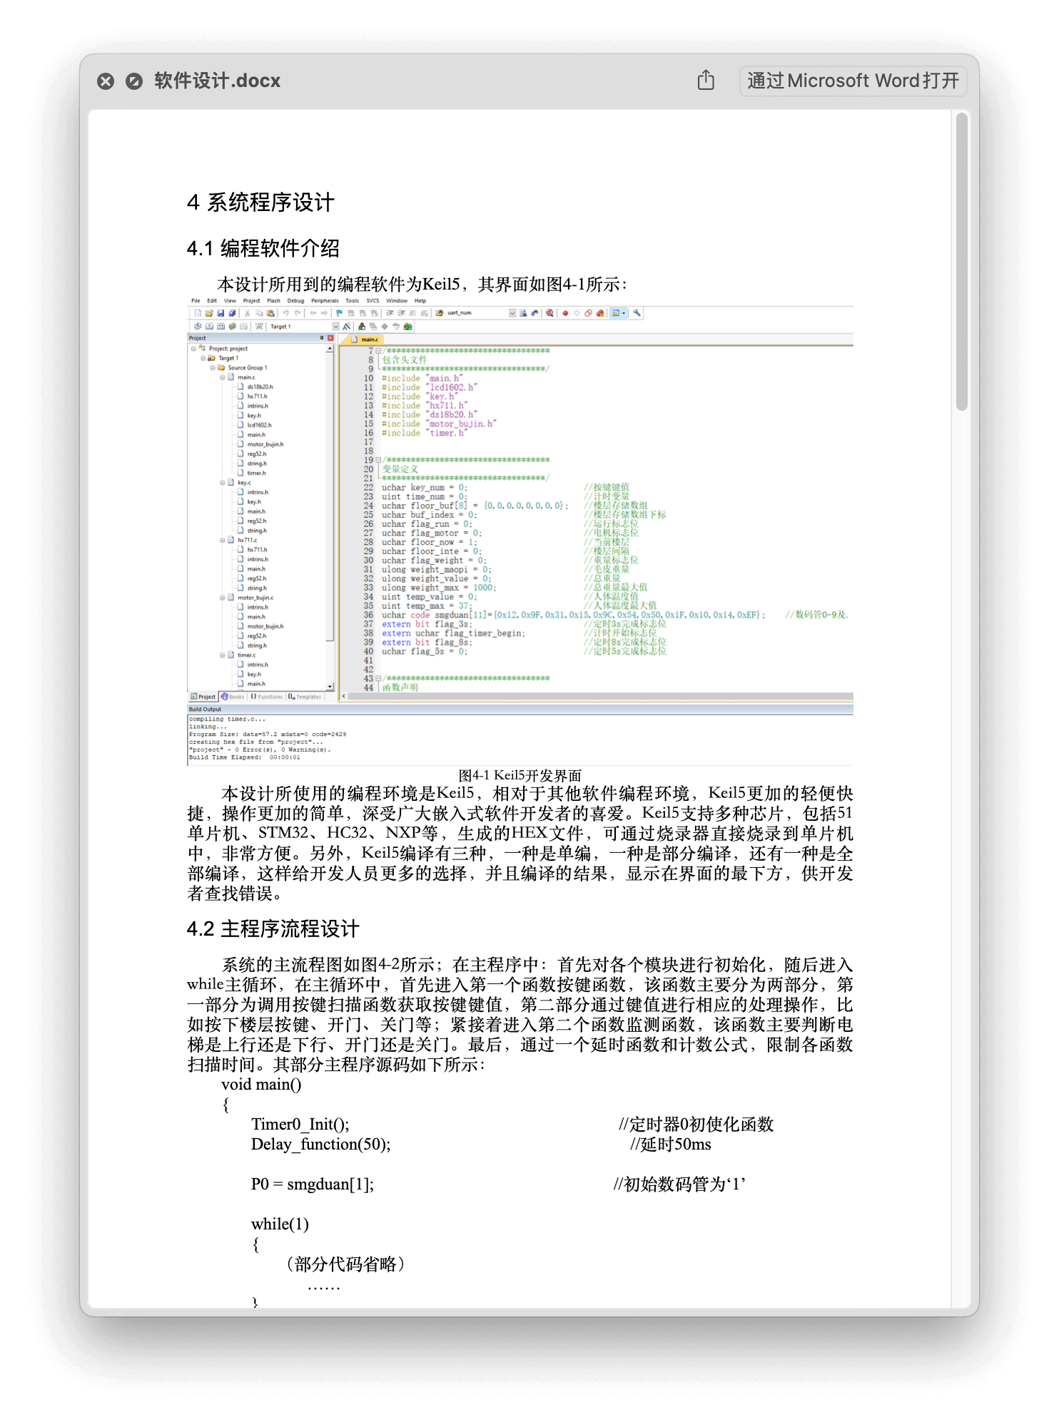Click the heading '4.2 主程序流程设计'
The height and width of the screenshot is (1422, 1059).
point(273,929)
